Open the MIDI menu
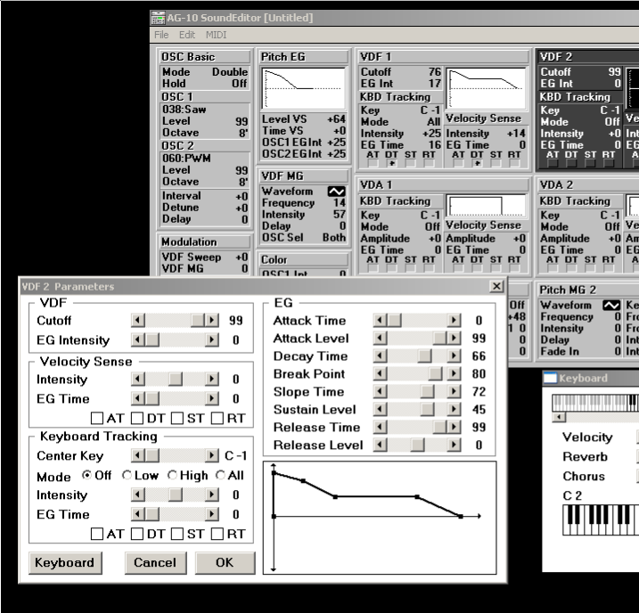Viewport: 639px width, 613px height. [x=216, y=35]
